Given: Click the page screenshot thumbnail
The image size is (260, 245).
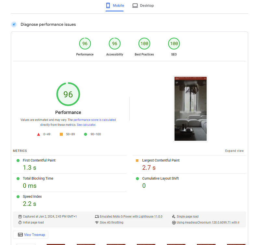Looking at the screenshot, I should (x=190, y=108).
